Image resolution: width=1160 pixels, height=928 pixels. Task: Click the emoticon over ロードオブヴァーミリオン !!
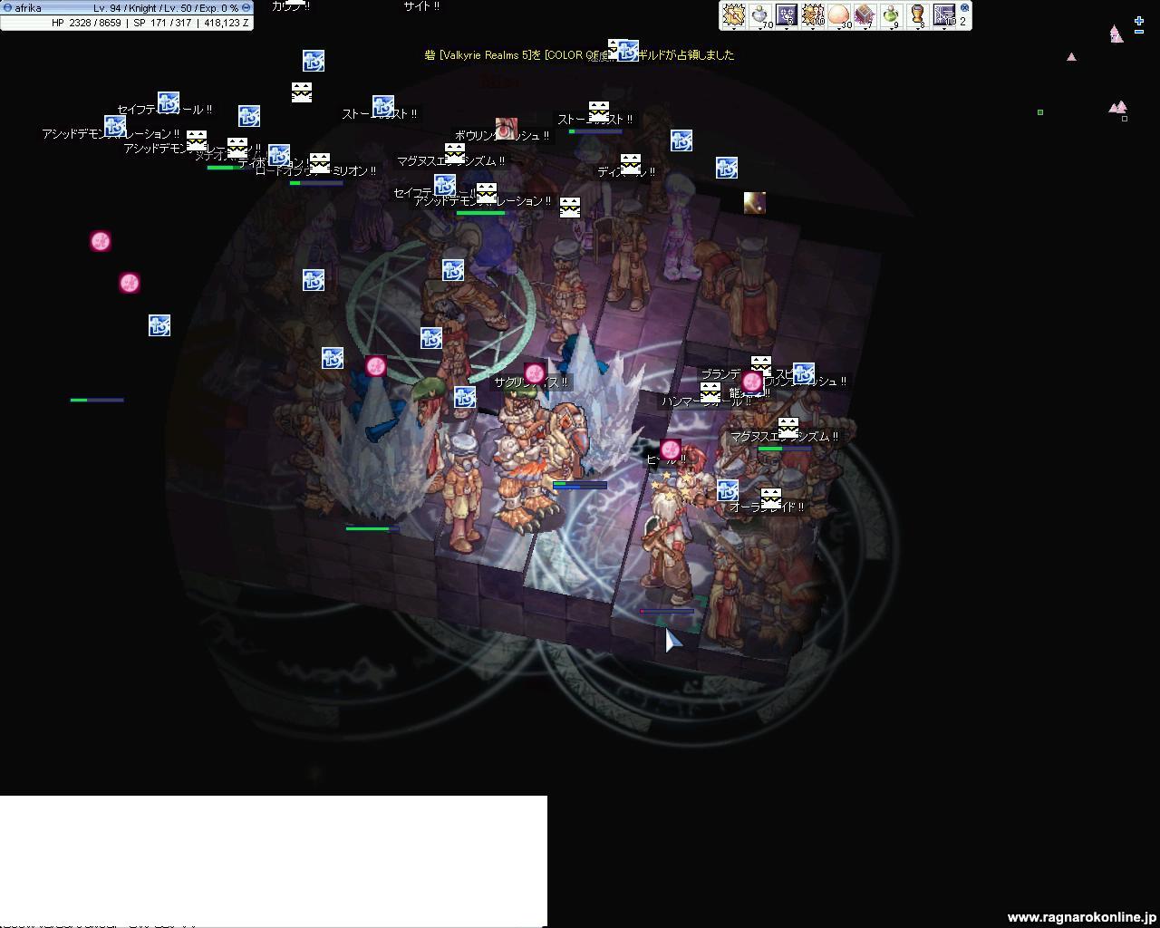320,163
